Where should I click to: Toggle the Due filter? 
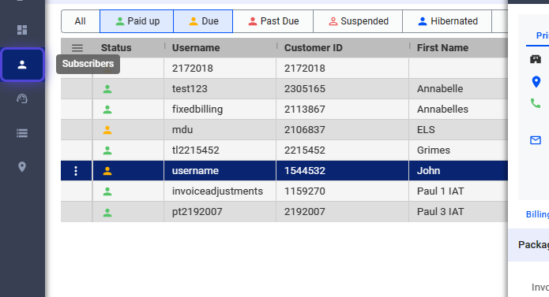coord(203,21)
